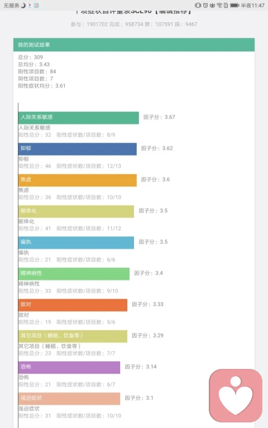
Task: Tap the vibrate mode status icon
Action: pyautogui.click(x=198, y=5)
